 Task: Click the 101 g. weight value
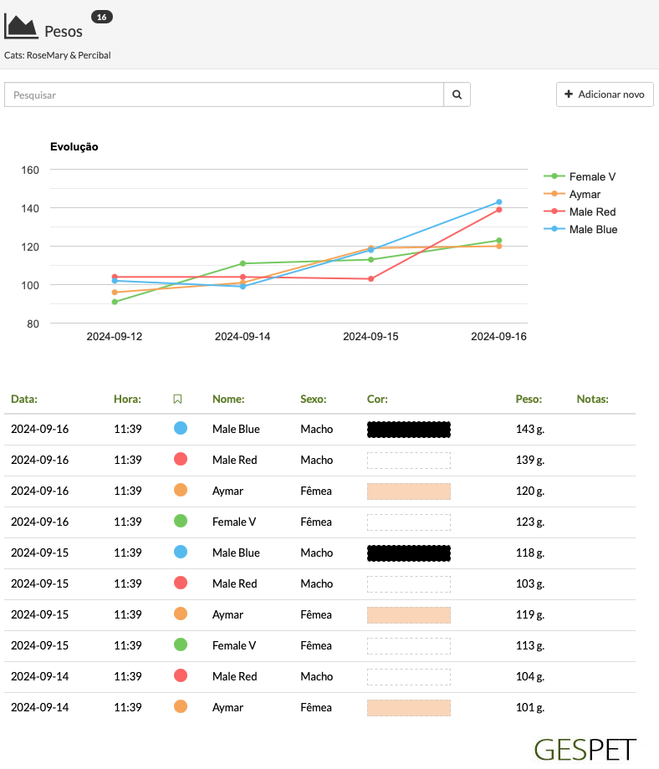[530, 707]
